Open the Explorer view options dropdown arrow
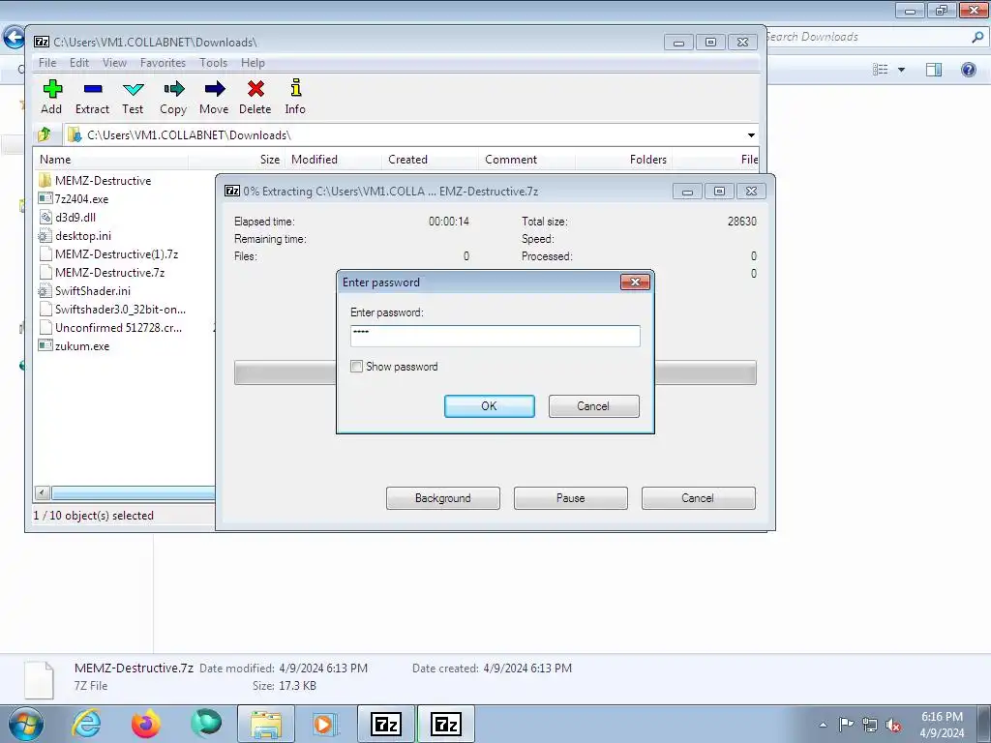Image resolution: width=991 pixels, height=743 pixels. pos(901,70)
